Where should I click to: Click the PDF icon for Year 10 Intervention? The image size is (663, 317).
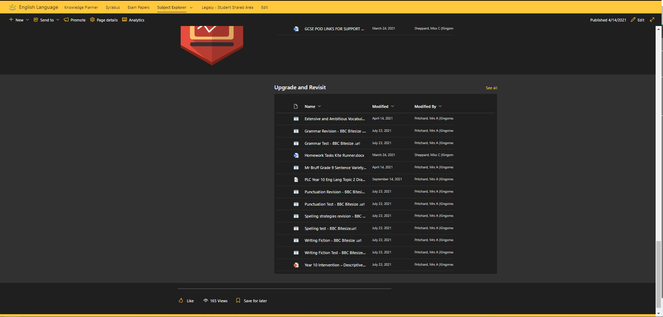[296, 265]
